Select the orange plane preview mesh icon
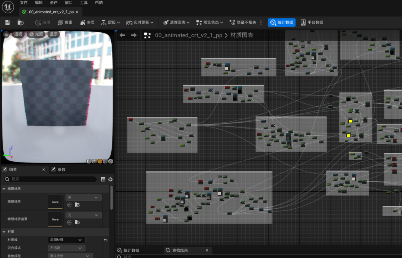This screenshot has width=402, height=258. (x=100, y=161)
